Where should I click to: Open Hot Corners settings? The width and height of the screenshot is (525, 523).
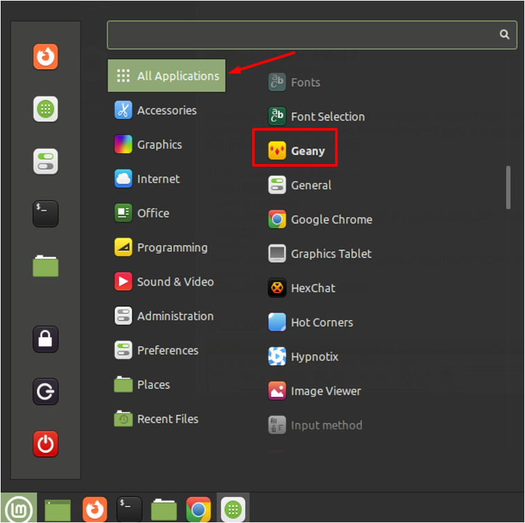(x=311, y=322)
